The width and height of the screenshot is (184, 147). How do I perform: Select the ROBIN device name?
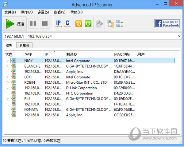pos(29,82)
